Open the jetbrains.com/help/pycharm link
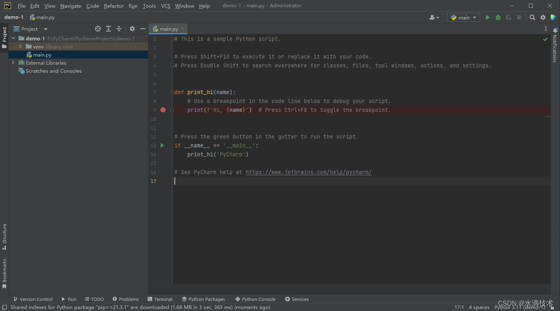The image size is (560, 311). [308, 172]
